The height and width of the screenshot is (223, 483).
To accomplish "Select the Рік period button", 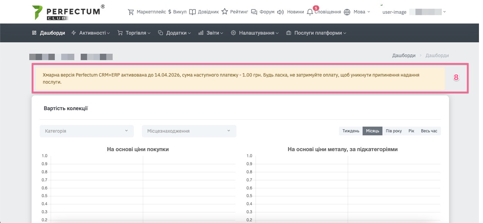I will (x=411, y=131).
